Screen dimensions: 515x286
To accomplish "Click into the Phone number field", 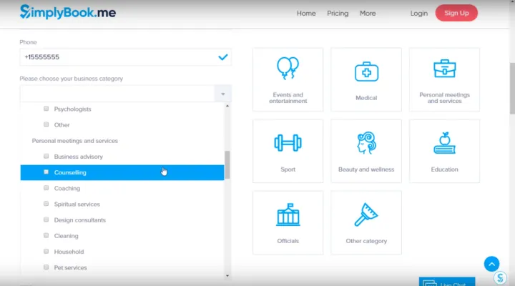I will (118, 56).
